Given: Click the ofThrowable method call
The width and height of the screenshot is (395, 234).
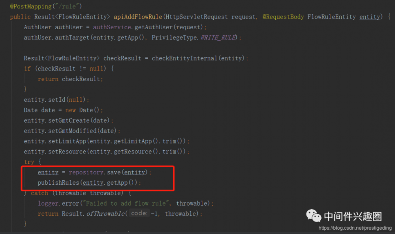Looking at the screenshot, I should (105, 213).
